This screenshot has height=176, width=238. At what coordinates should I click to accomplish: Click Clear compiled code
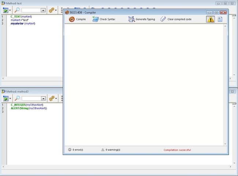[x=176, y=19]
